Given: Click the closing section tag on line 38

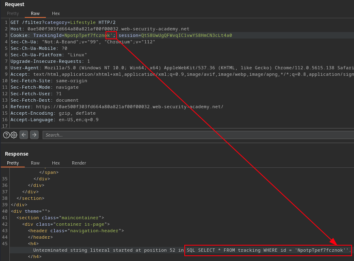Looking at the screenshot, I should point(30,198).
